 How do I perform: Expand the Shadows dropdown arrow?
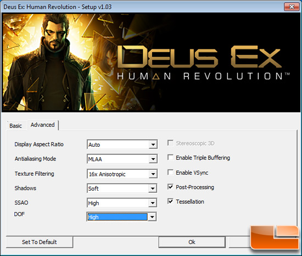pos(153,188)
